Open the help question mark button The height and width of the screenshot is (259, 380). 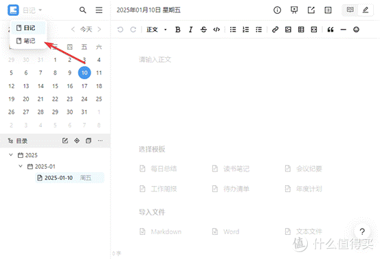click(362, 231)
